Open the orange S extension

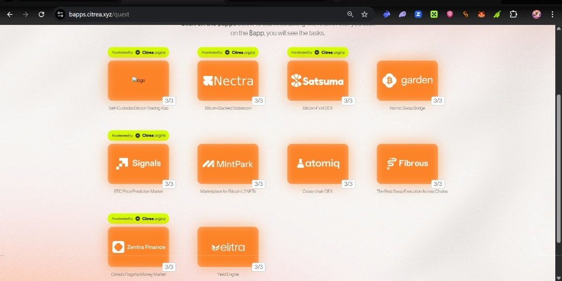(466, 15)
